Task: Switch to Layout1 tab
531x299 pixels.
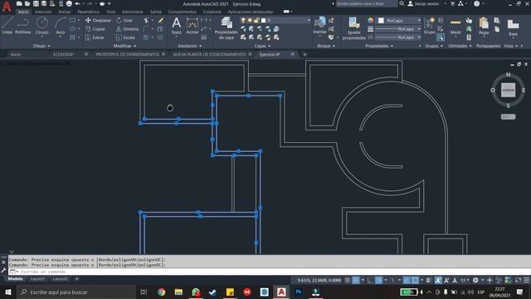Action: [x=38, y=279]
